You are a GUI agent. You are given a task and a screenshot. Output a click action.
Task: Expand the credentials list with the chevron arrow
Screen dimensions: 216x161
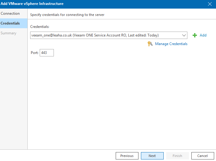tap(184, 35)
